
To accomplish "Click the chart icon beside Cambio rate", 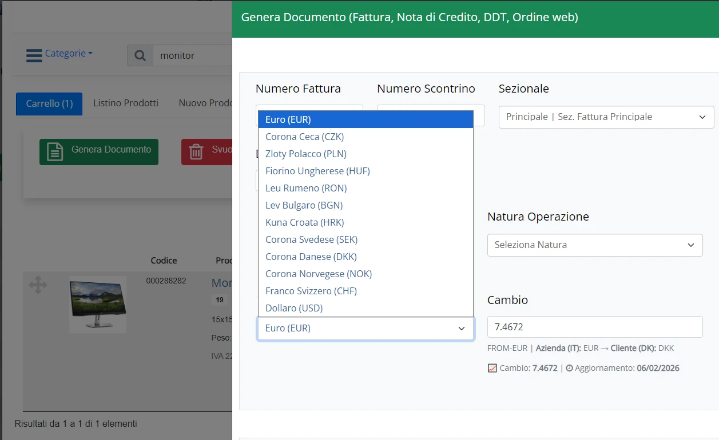I will tap(492, 368).
